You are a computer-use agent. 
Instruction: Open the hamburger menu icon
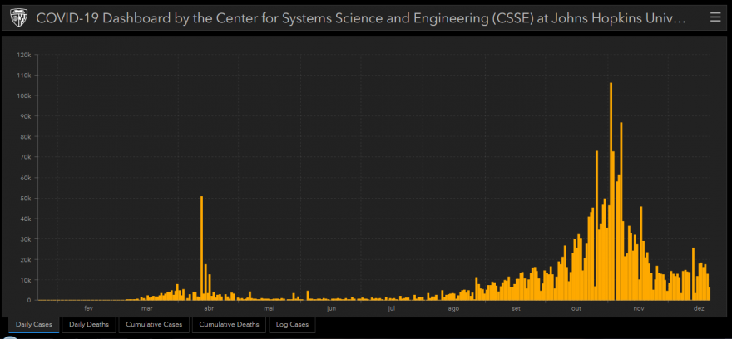(715, 17)
